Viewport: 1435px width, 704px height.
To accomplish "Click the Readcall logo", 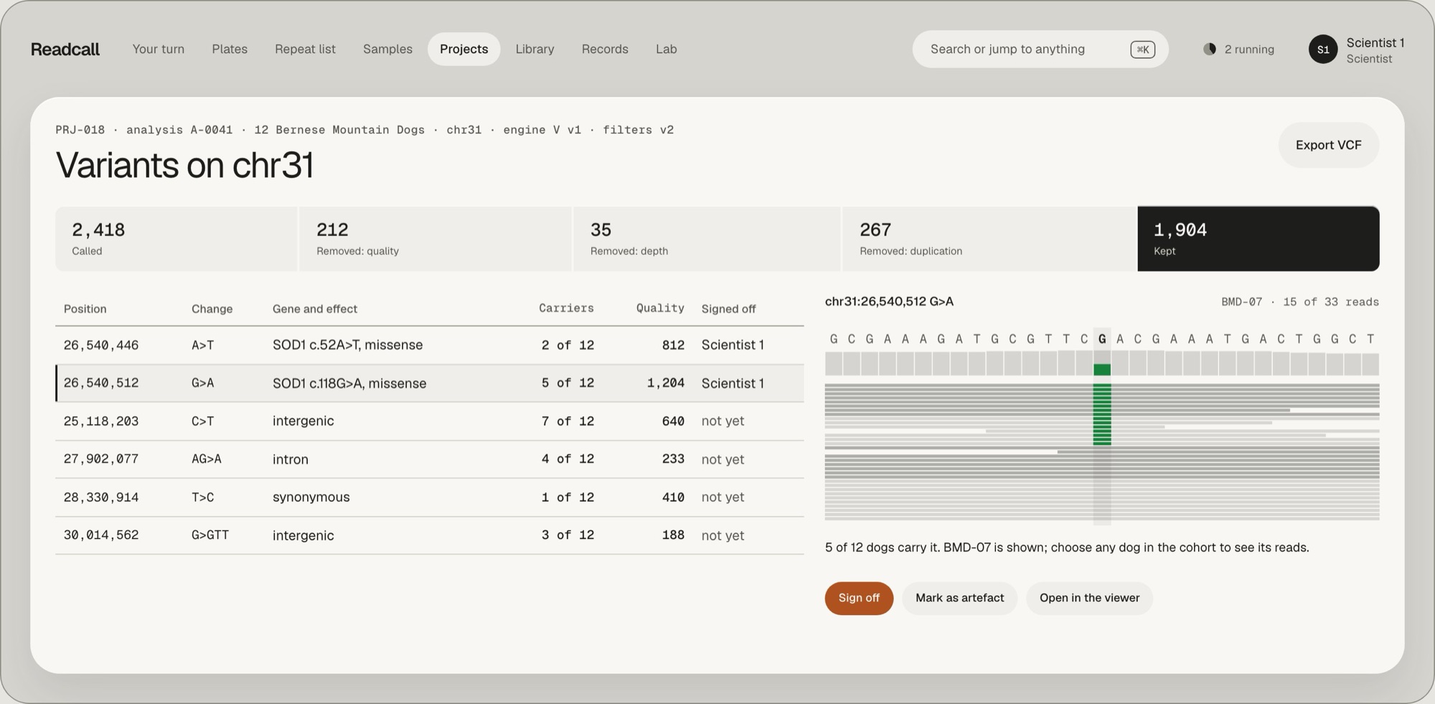I will coord(65,49).
